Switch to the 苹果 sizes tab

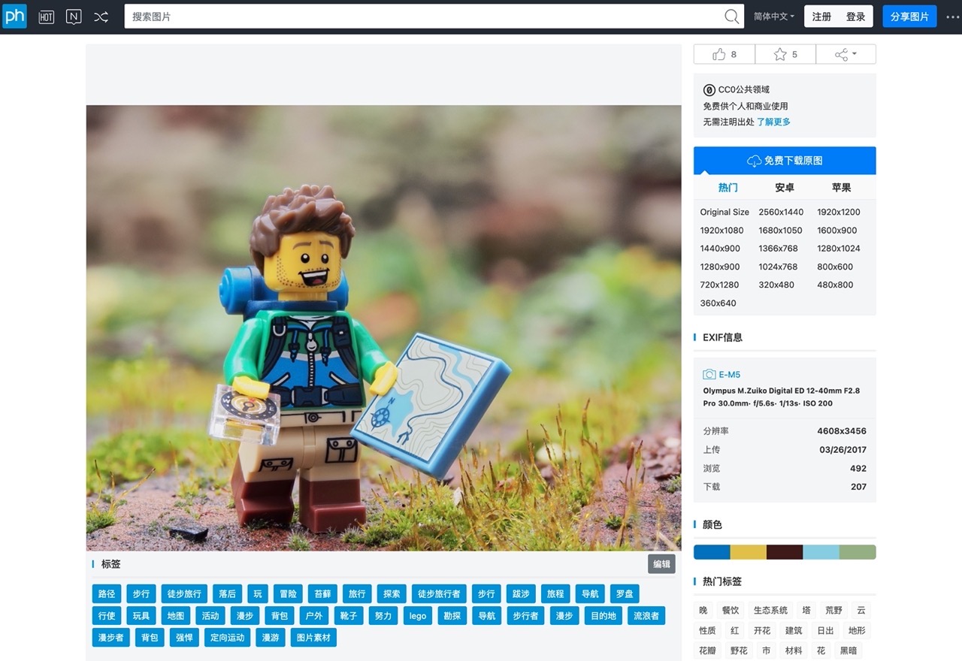click(842, 188)
